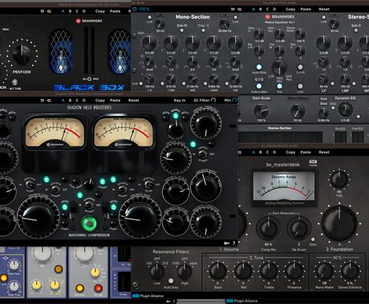Click the Comp Mix knob
Viewport: 369px width, 304px height.
pos(268,228)
